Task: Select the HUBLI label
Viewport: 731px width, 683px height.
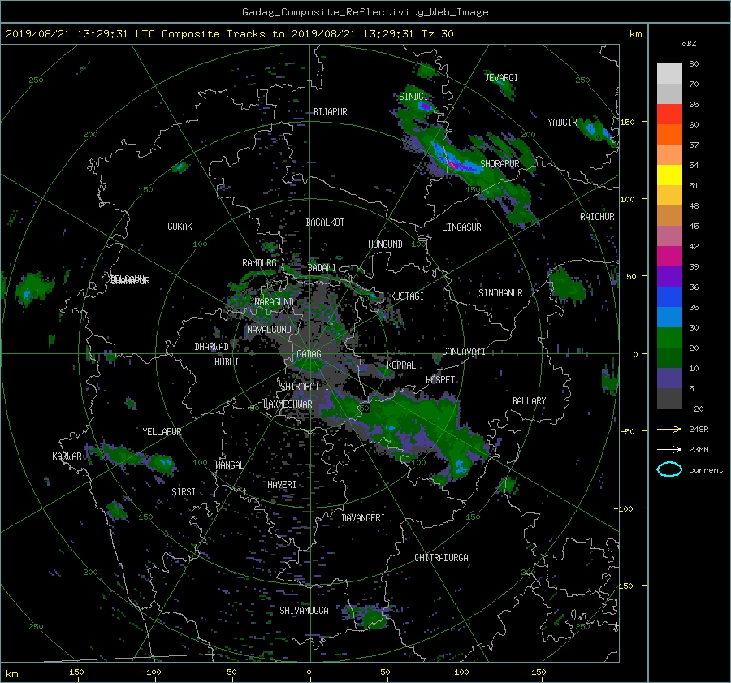Action: [227, 361]
